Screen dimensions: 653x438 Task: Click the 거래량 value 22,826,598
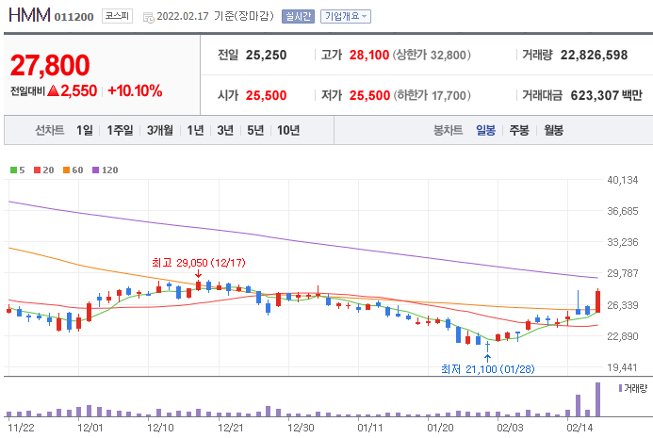click(x=594, y=55)
